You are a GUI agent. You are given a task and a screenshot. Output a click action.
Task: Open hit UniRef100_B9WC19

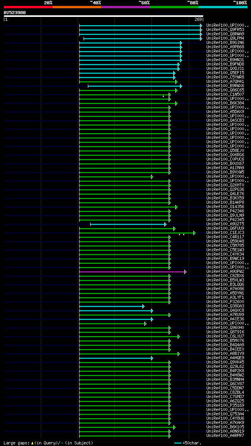coord(225,259)
